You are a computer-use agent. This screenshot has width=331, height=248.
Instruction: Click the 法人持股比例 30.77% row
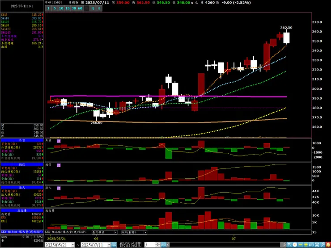(22, 205)
